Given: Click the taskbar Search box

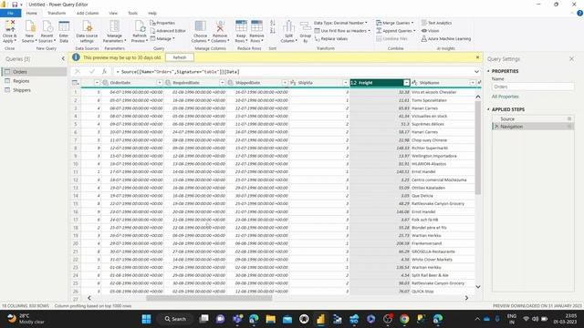Looking at the screenshot, I should 176,319.
